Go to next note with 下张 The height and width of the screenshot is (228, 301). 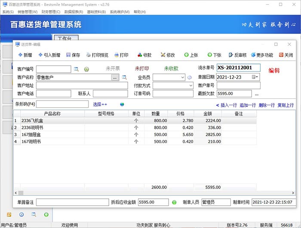pyautogui.click(x=215, y=55)
